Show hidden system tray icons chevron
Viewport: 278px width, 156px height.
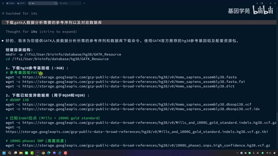tap(237, 153)
